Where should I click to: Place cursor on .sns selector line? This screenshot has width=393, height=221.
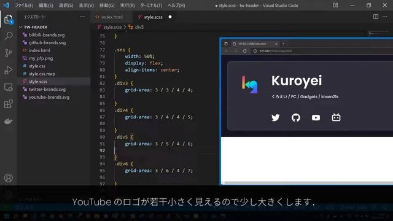(122, 50)
